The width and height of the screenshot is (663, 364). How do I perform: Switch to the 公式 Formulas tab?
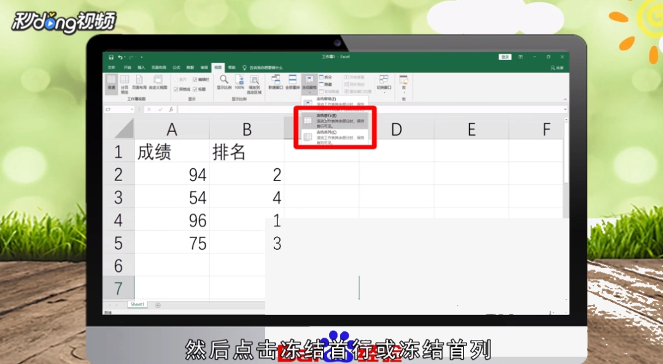click(x=176, y=68)
